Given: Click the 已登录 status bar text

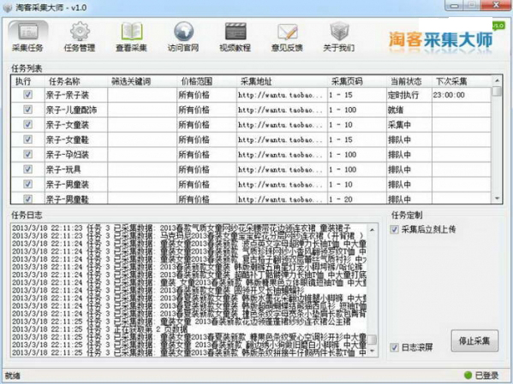Looking at the screenshot, I should click(x=486, y=375).
